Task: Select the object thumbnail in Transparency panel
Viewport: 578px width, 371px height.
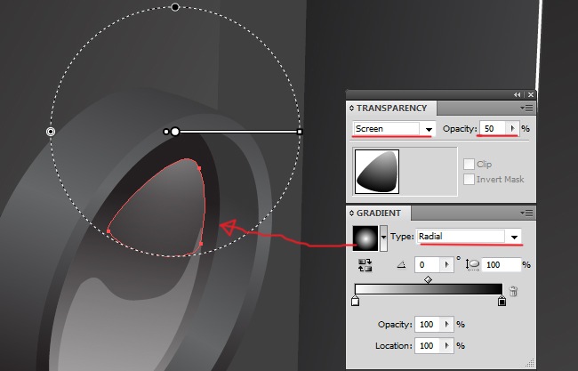Action: coord(377,172)
